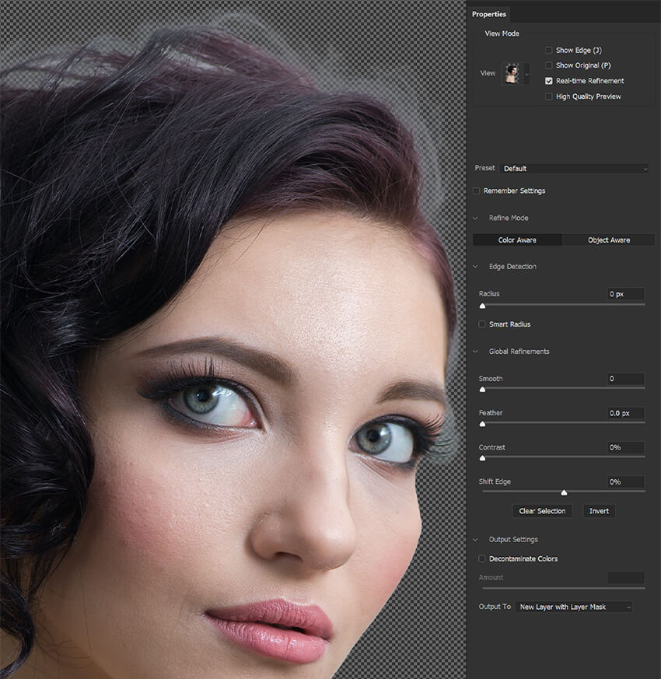This screenshot has width=661, height=679.
Task: Enable the Show Edge (J) checkbox
Action: tap(548, 51)
